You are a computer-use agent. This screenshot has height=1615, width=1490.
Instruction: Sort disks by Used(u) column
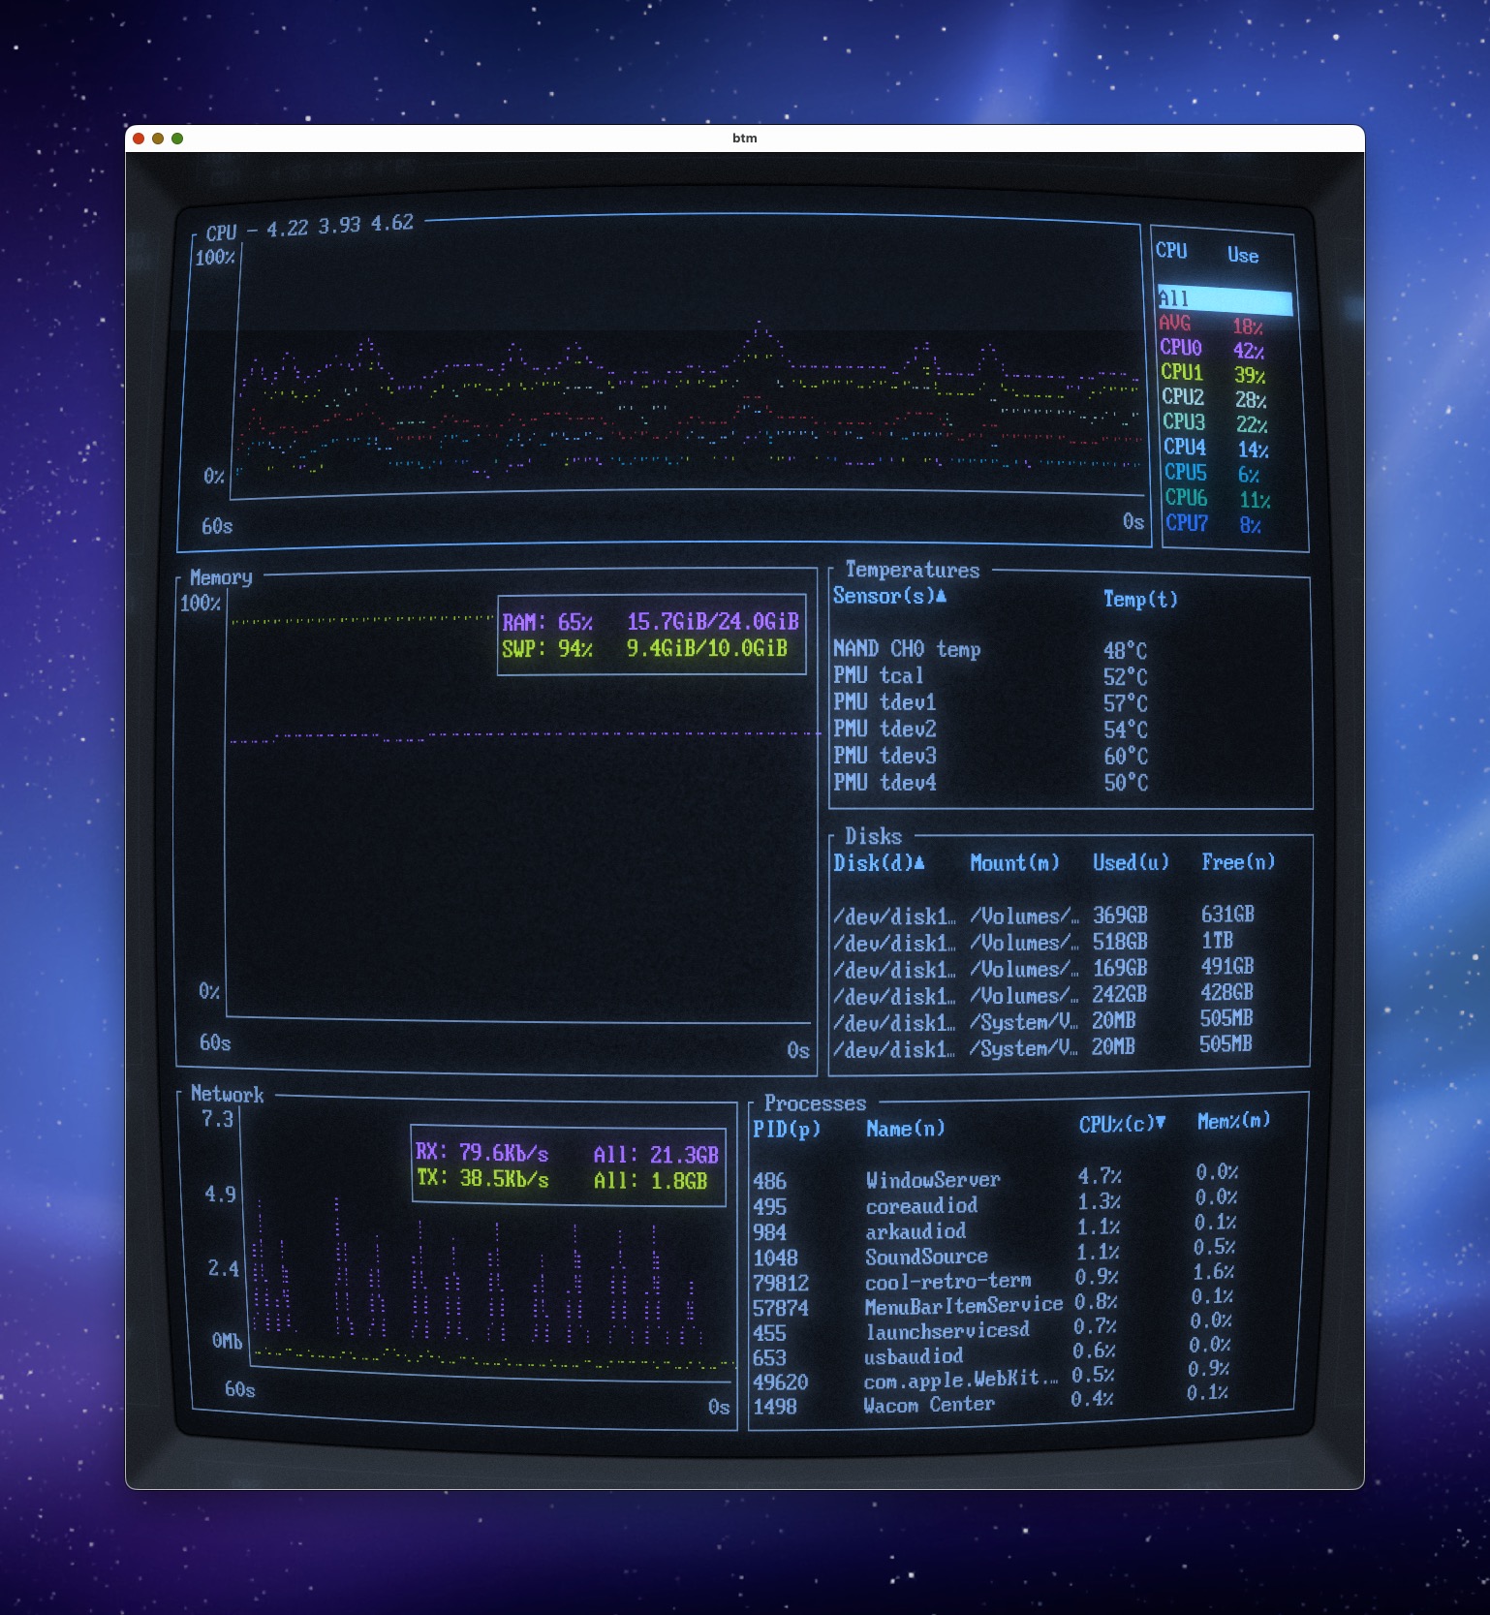[x=1130, y=862]
